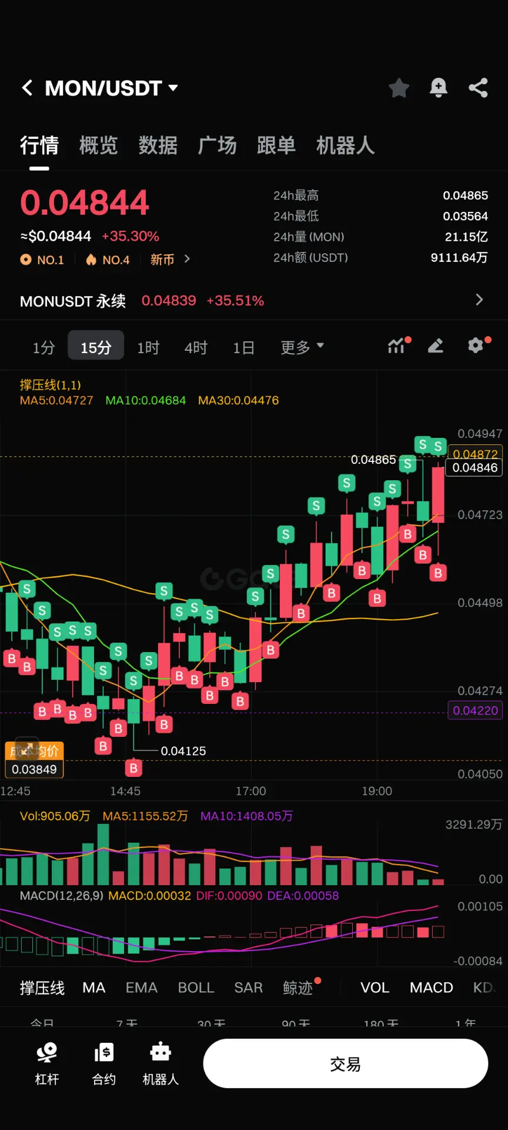Open chart settings gear icon
This screenshot has height=1130, width=508.
pos(477,345)
